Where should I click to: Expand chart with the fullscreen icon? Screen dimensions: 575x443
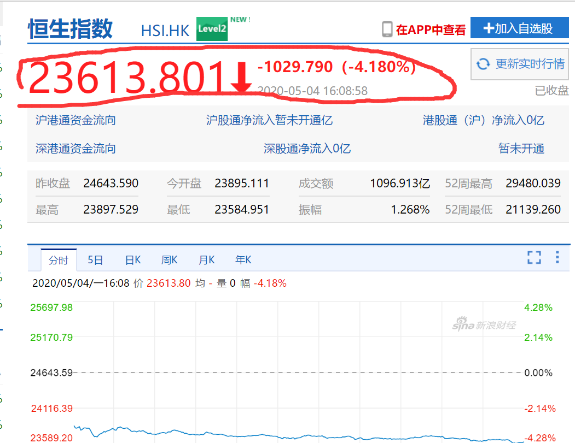534,258
